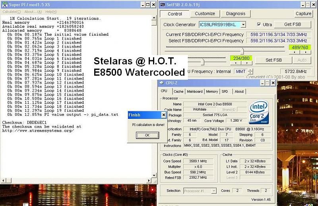
Task: Click the Intel Core 2 Duo logo
Action: [259, 112]
